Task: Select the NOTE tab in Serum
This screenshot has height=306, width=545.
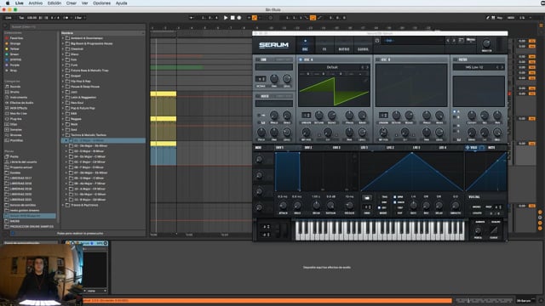Action: tap(491, 148)
